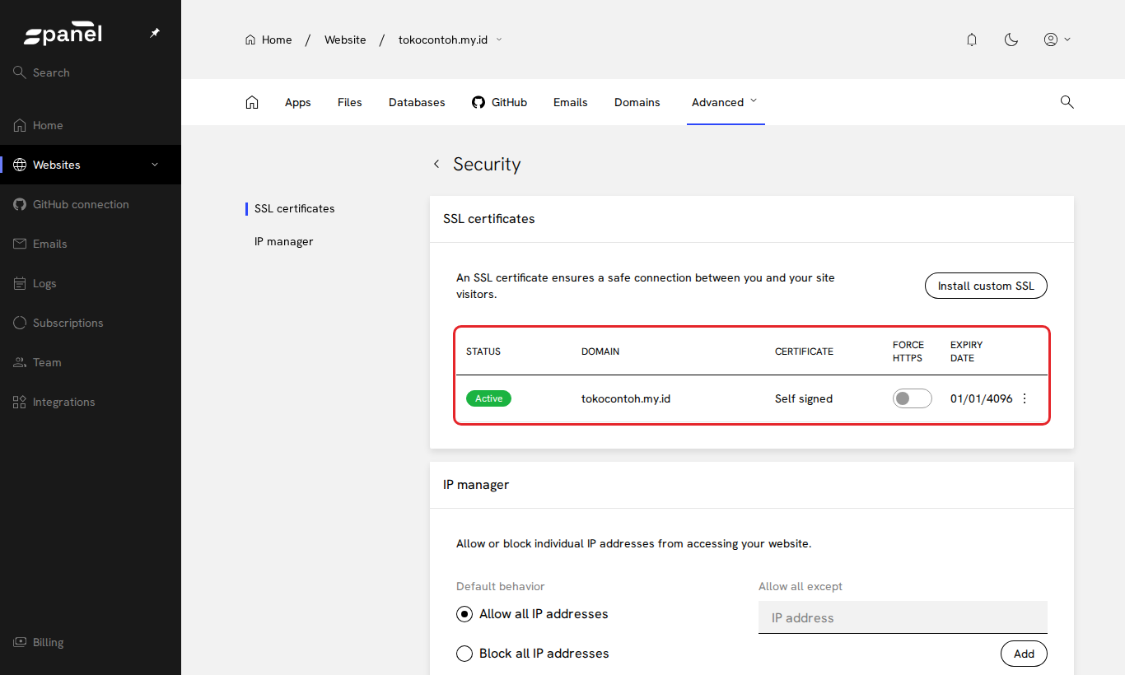The width and height of the screenshot is (1125, 675).
Task: Click the pin sidebar icon
Action: [155, 33]
